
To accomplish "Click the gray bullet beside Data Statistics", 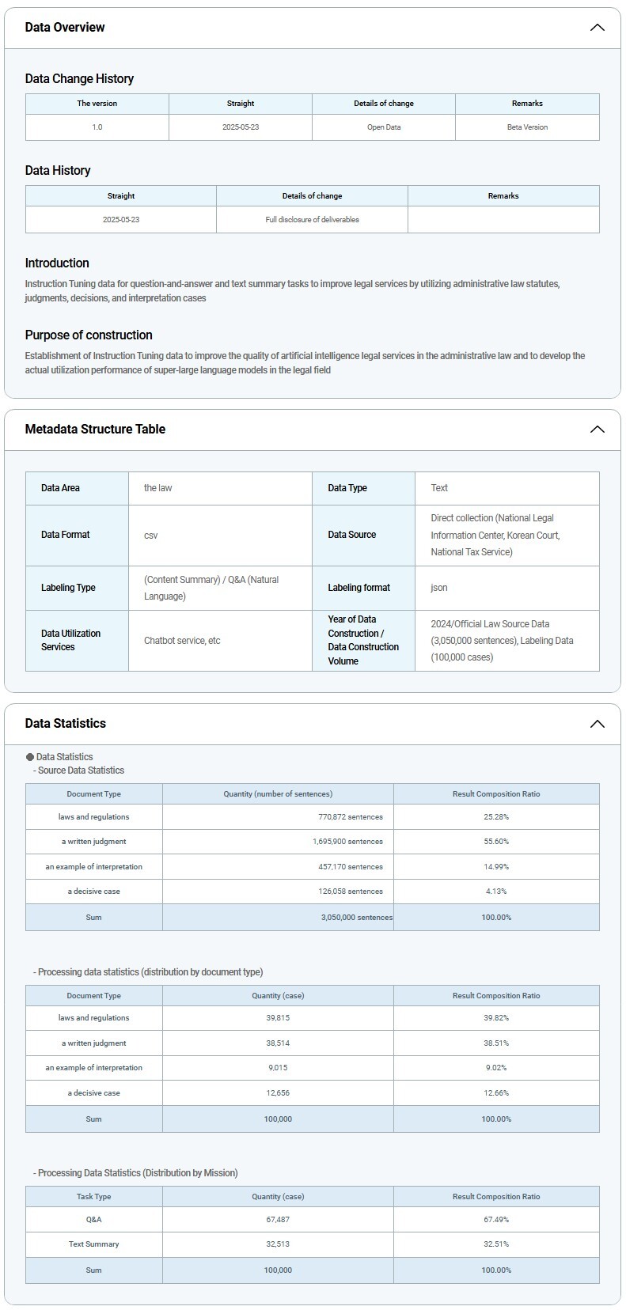I will pos(30,757).
